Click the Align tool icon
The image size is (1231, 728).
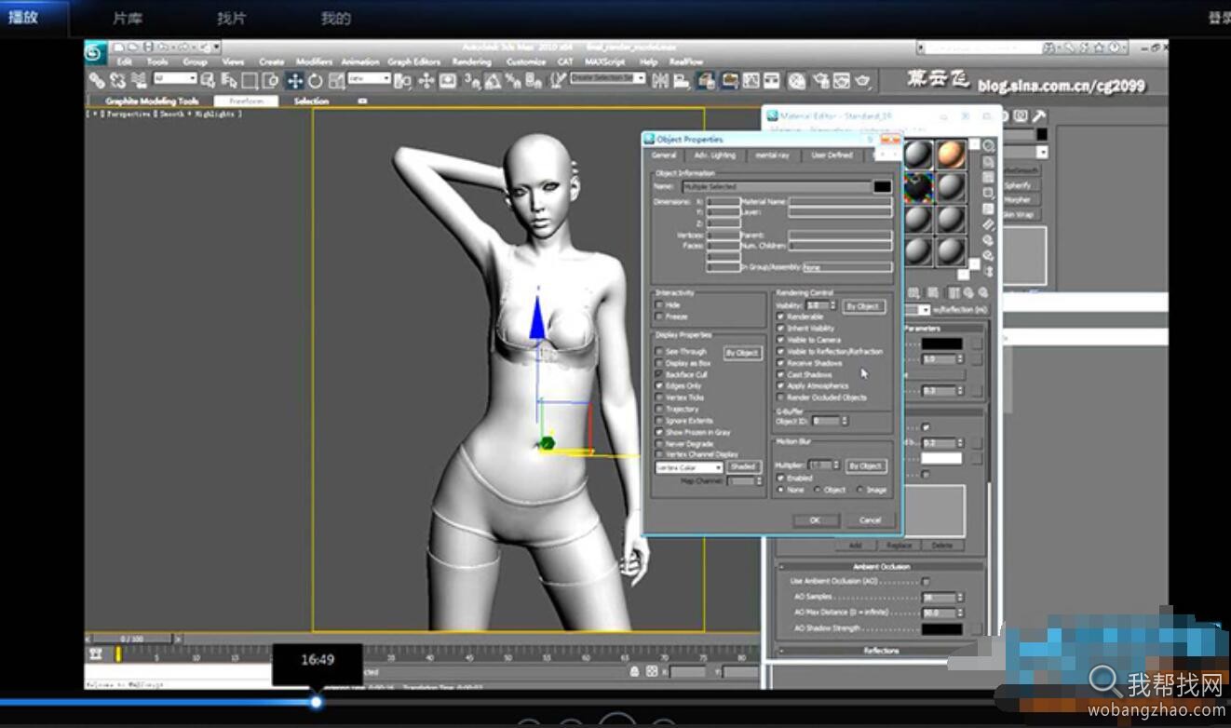tap(681, 81)
